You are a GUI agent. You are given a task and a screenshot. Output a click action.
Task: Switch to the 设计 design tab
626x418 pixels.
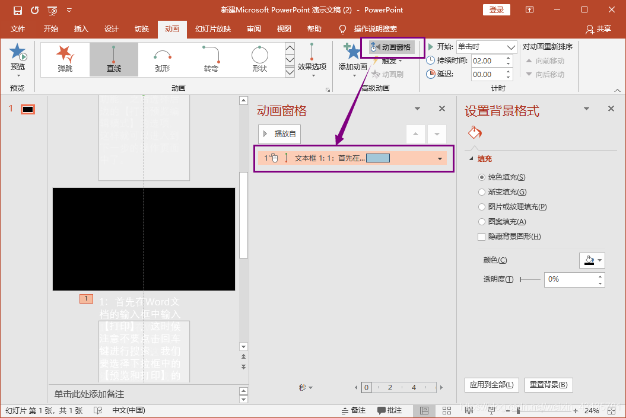pyautogui.click(x=112, y=28)
